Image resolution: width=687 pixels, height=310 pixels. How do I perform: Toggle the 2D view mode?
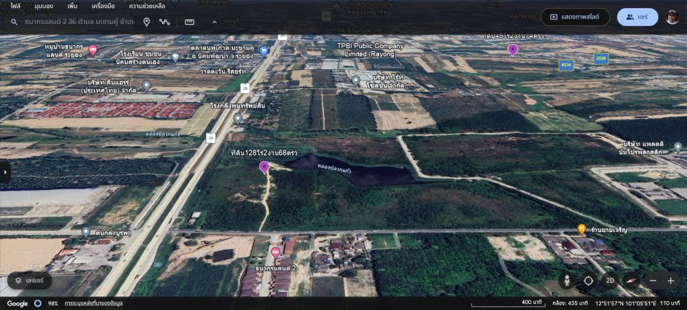click(609, 281)
